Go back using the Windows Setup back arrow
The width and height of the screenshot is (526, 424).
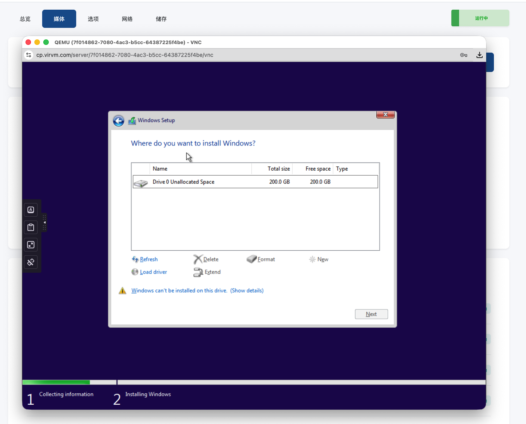pos(119,121)
